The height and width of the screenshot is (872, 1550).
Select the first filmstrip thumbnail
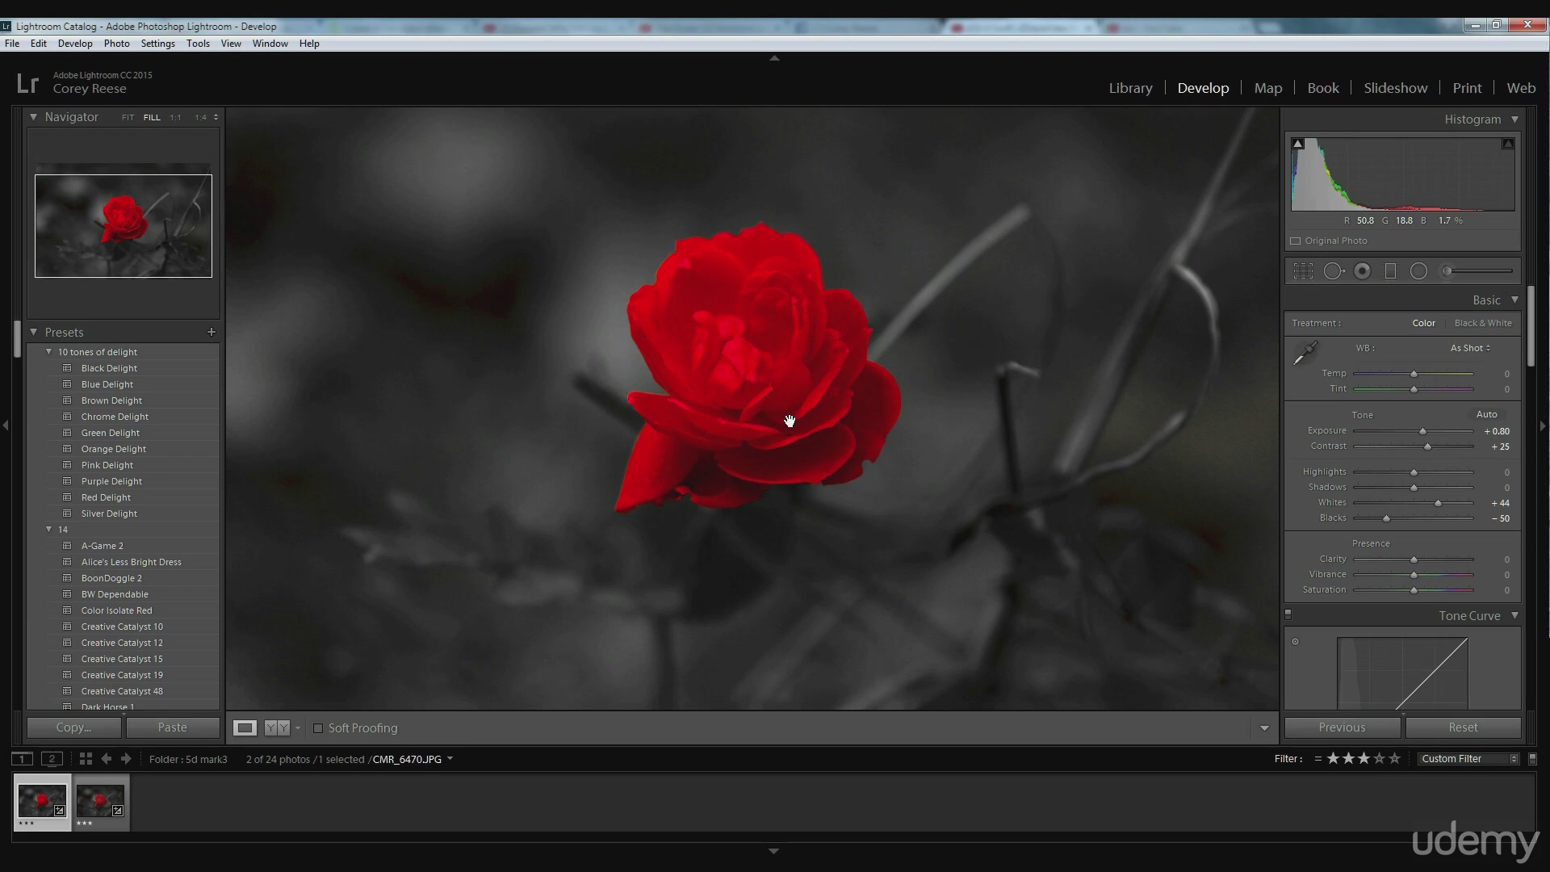coord(42,803)
